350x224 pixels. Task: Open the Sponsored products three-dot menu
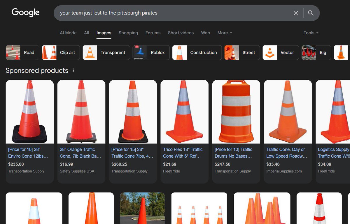73,71
